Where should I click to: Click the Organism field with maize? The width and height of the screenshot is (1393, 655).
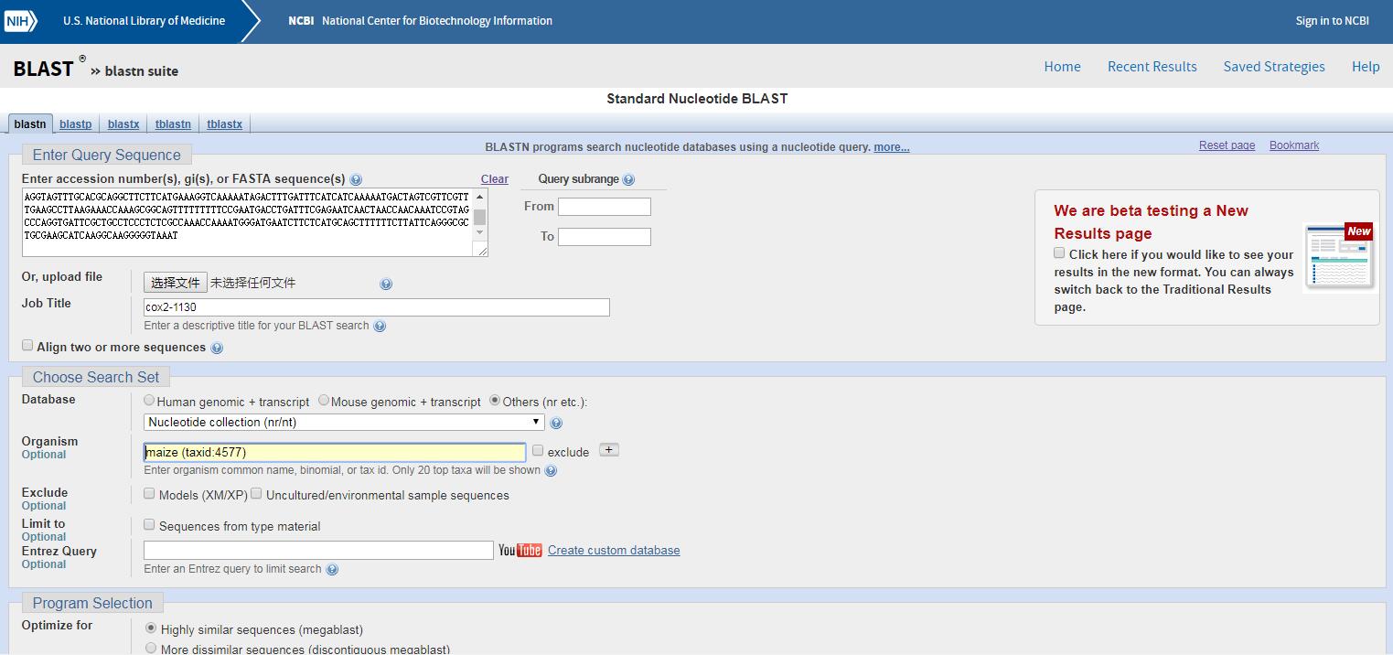tap(335, 452)
